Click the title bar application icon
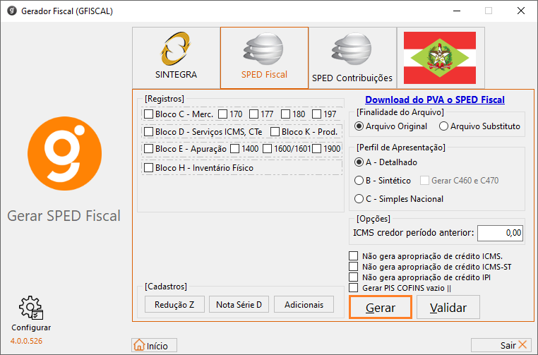Screen dimensions: 538x355 (x=12, y=11)
